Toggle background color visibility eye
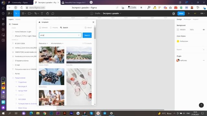The image size is (207, 116). pos(204,30)
